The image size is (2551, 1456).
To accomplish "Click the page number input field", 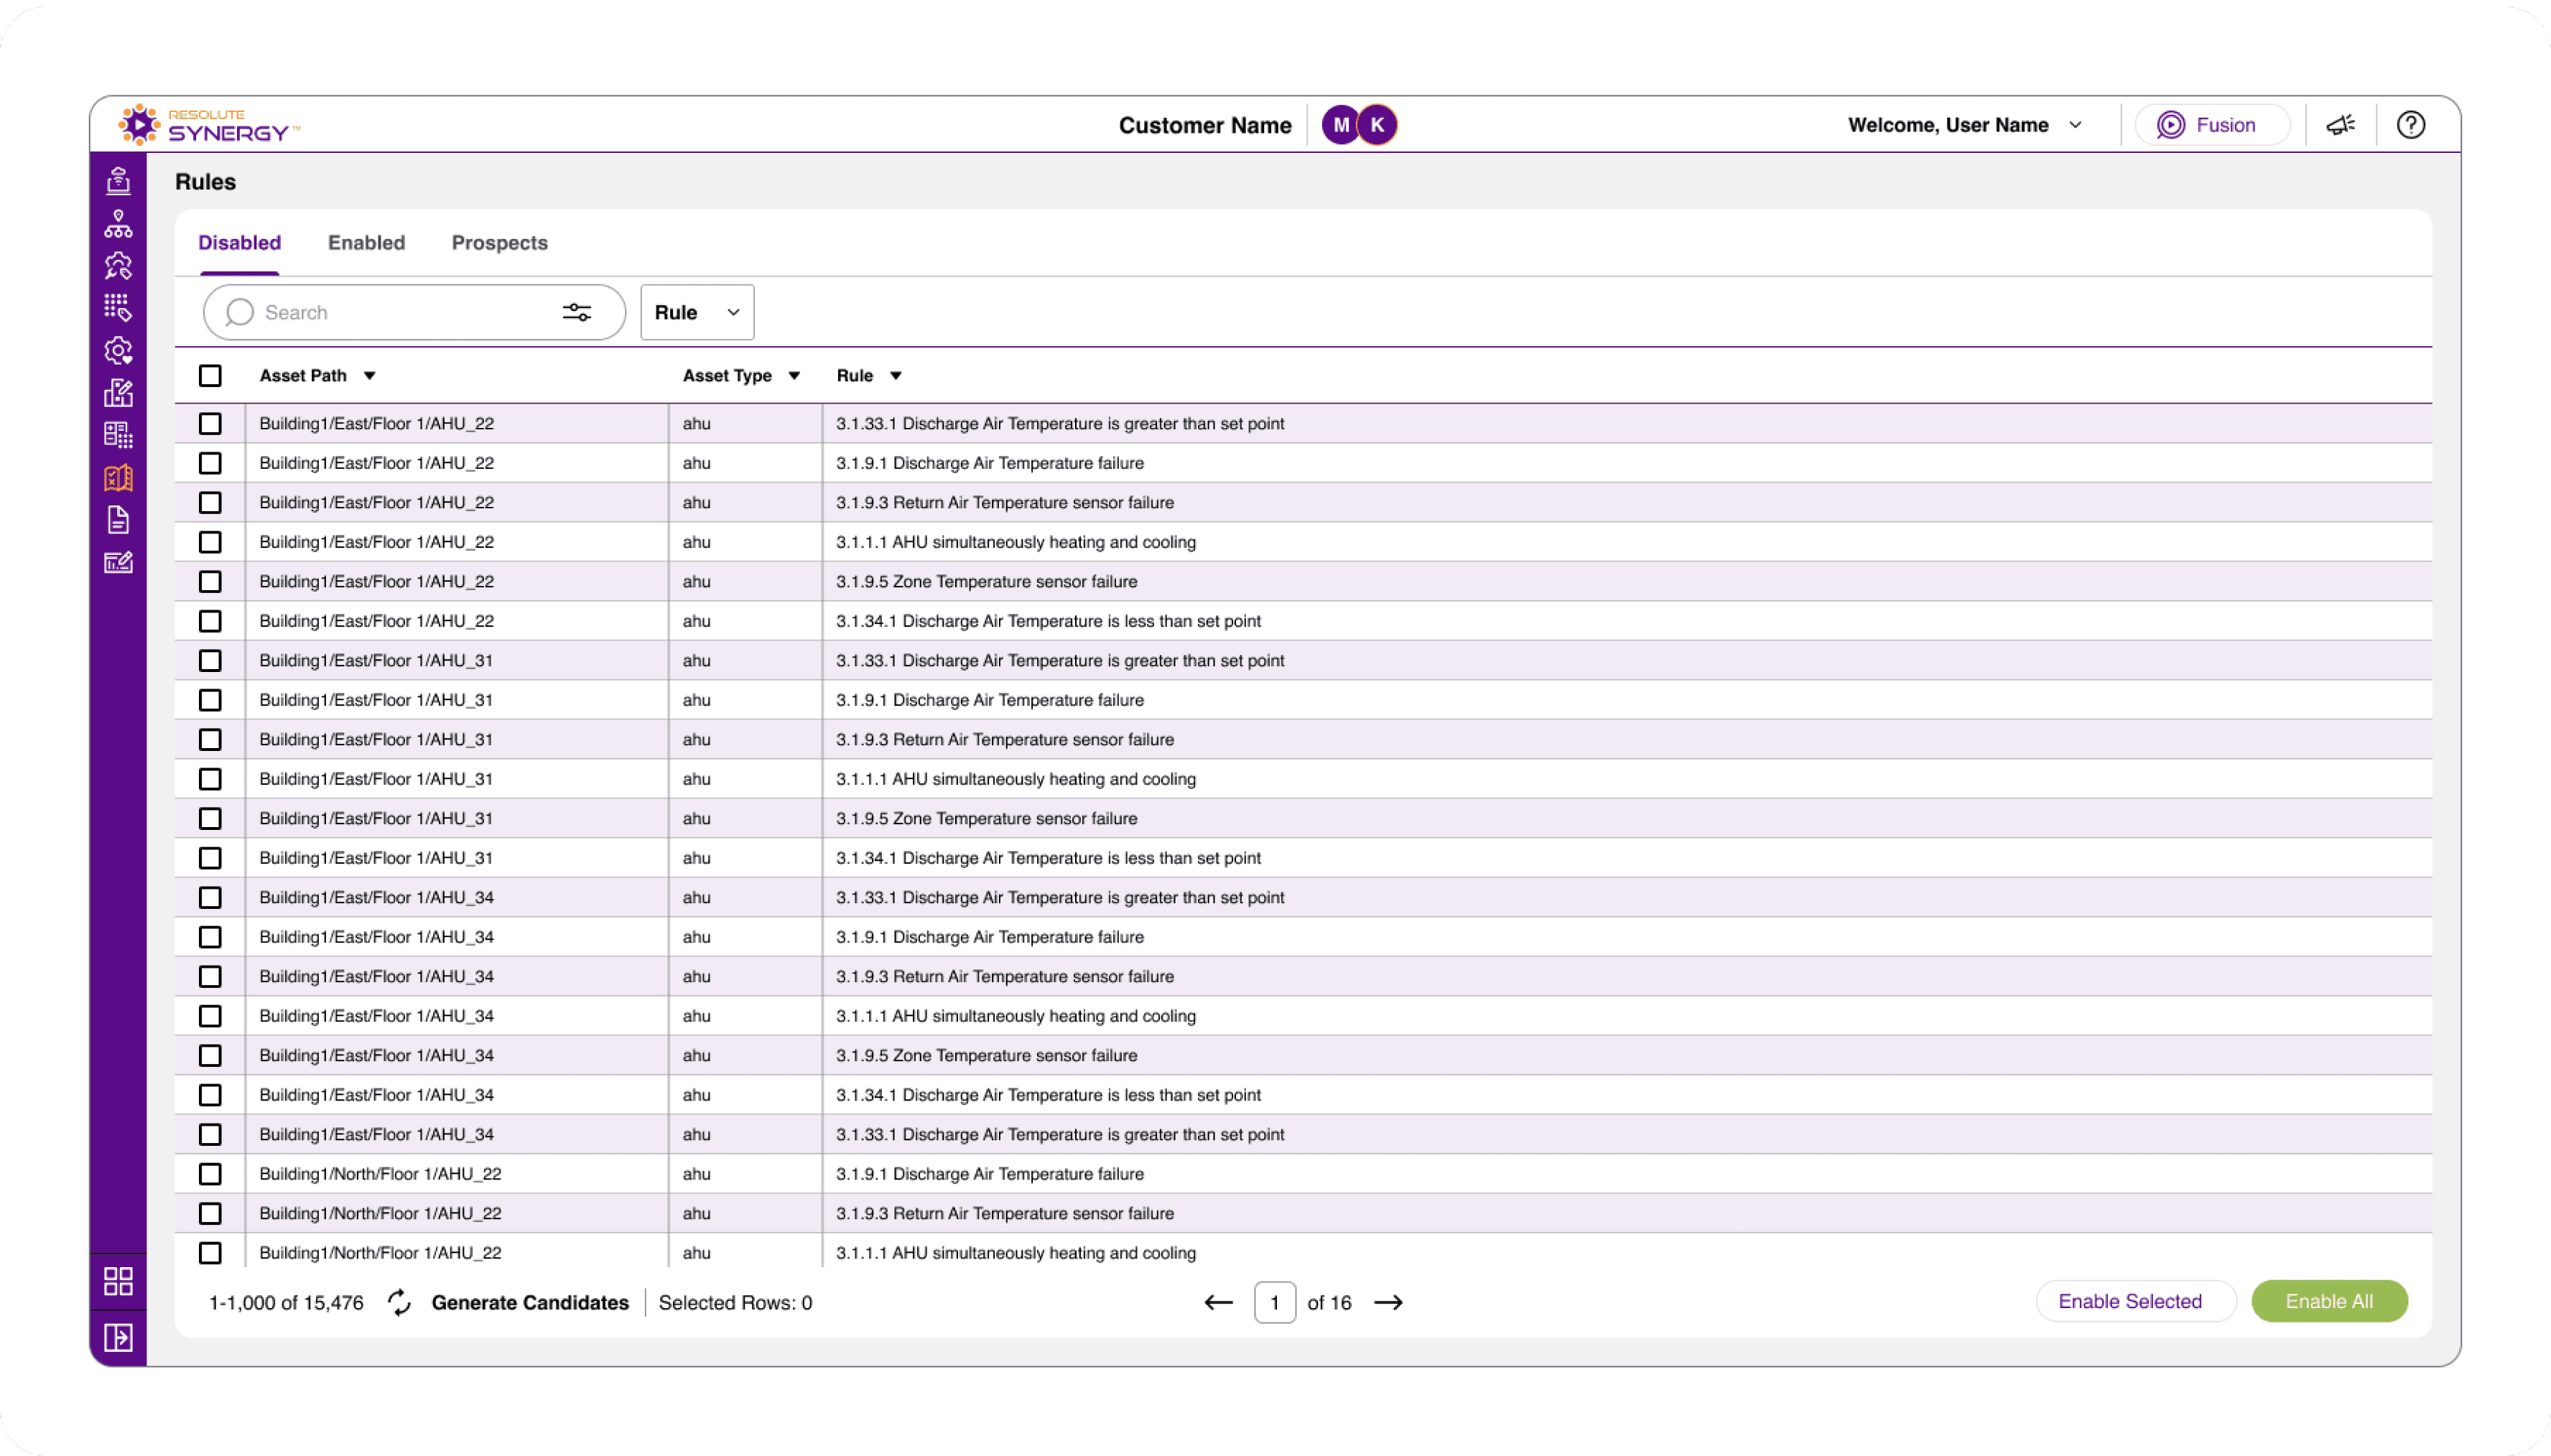I will [1274, 1302].
